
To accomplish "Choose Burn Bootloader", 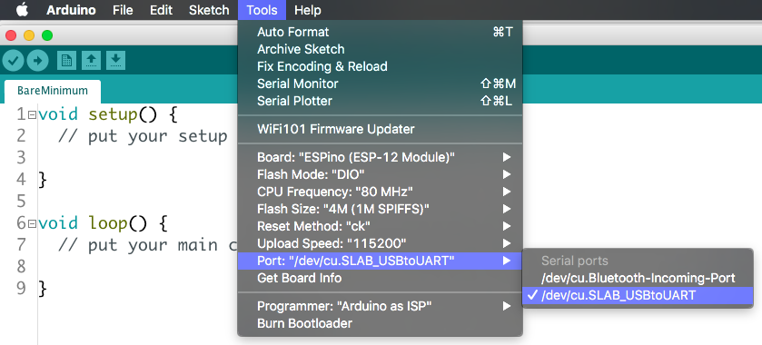I will pyautogui.click(x=380, y=323).
